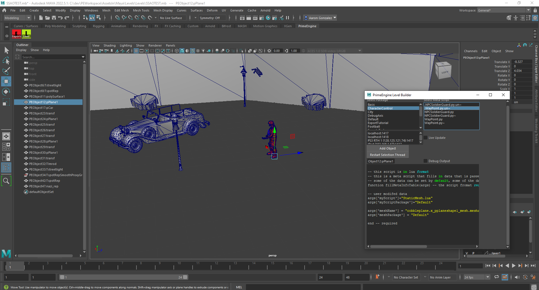Click the playback range slider bar
This screenshot has height=290, width=539.
click(124, 277)
